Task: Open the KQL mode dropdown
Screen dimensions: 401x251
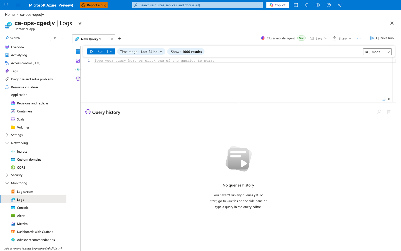Action: click(377, 52)
